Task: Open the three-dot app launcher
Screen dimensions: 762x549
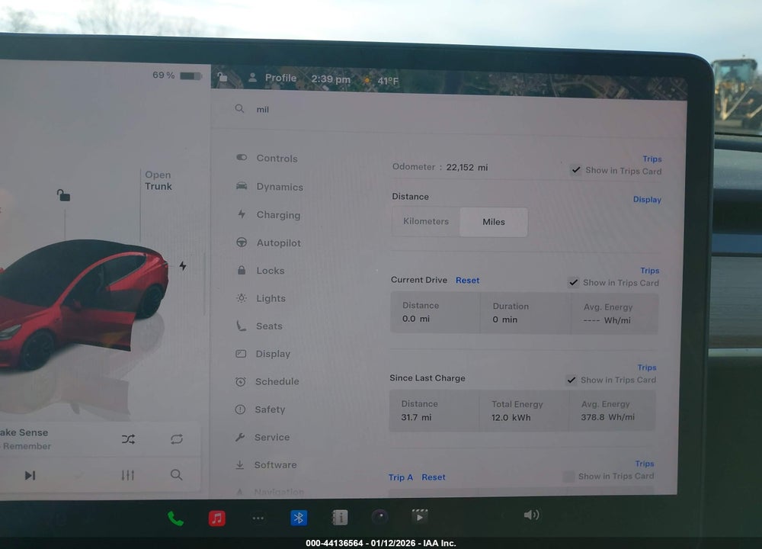Action: [x=258, y=518]
